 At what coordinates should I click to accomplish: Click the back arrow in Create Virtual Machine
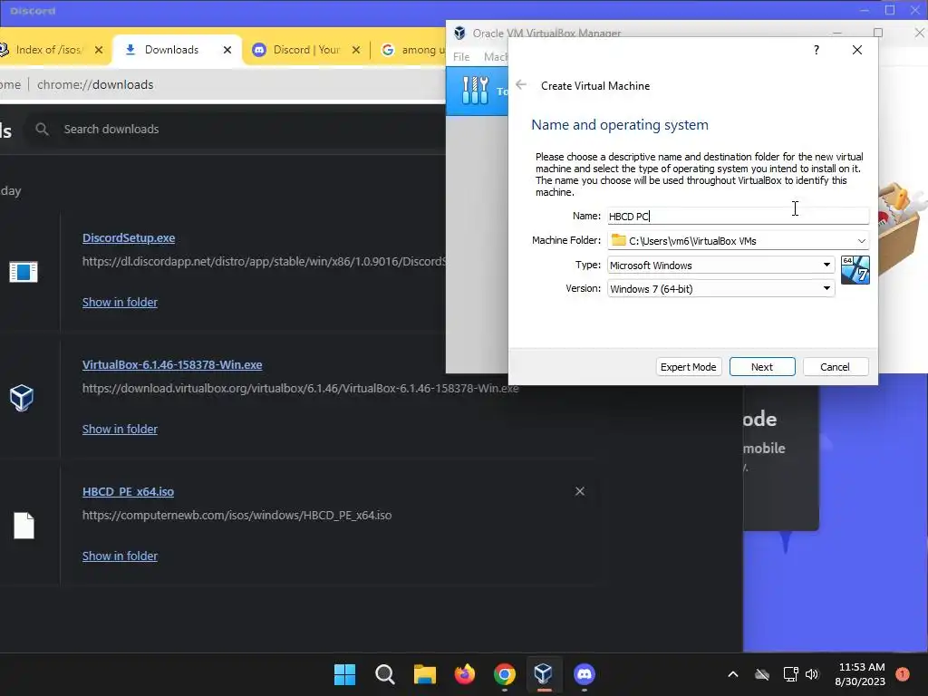pos(521,85)
